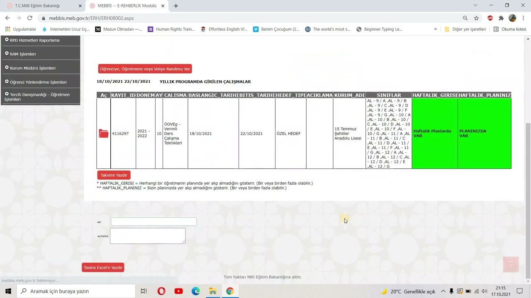
Task: Open the notification center icon
Action: (520, 291)
